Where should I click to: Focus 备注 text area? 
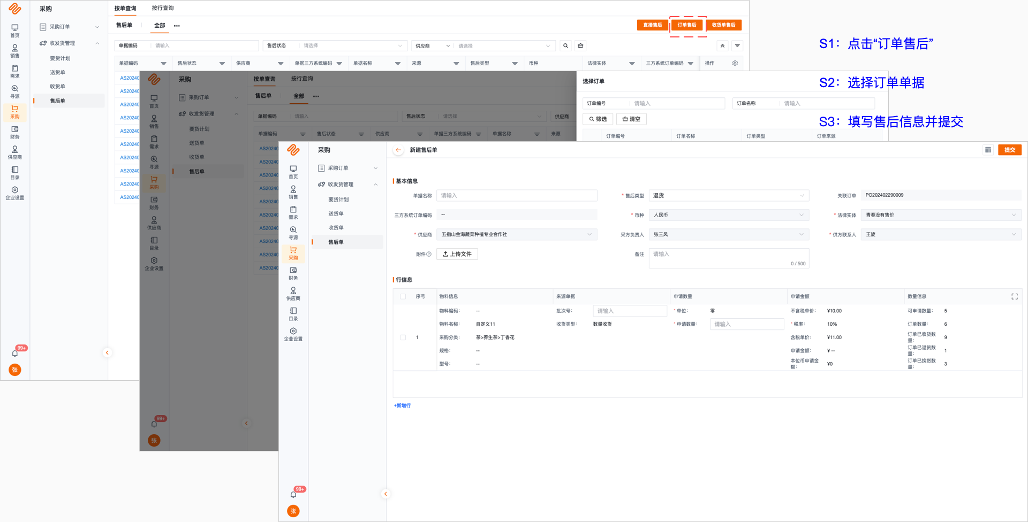pyautogui.click(x=729, y=258)
